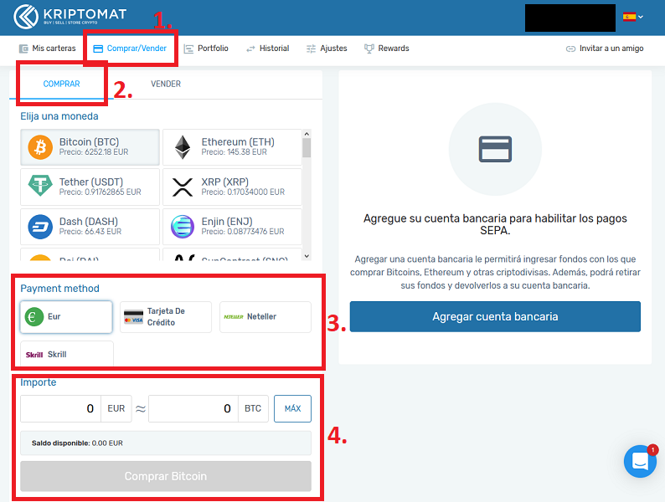Click the Importe label
The height and width of the screenshot is (502, 665).
(x=39, y=382)
